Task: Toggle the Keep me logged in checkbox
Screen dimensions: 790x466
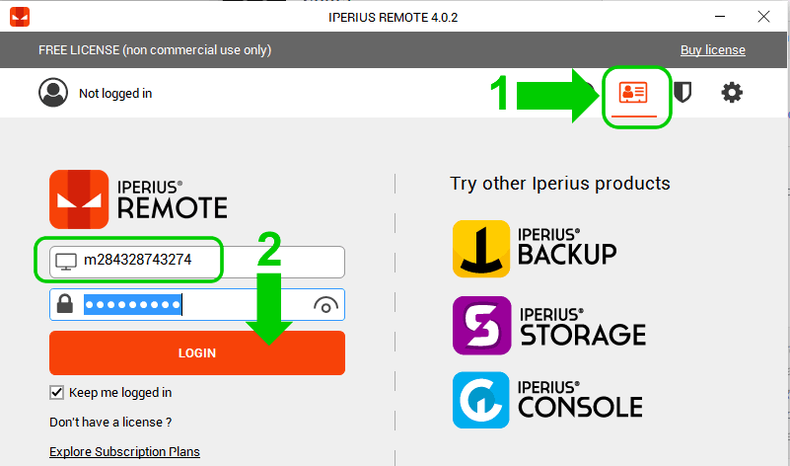Action: click(56, 392)
